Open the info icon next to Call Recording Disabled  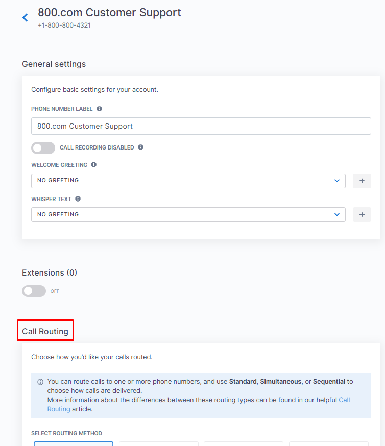click(140, 147)
